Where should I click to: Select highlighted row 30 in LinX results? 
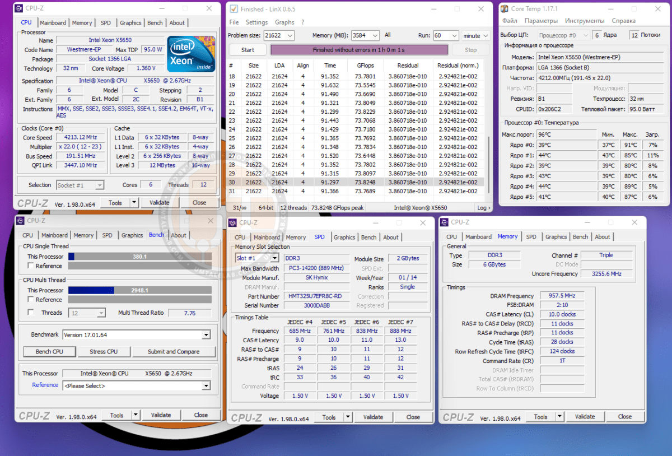[356, 182]
